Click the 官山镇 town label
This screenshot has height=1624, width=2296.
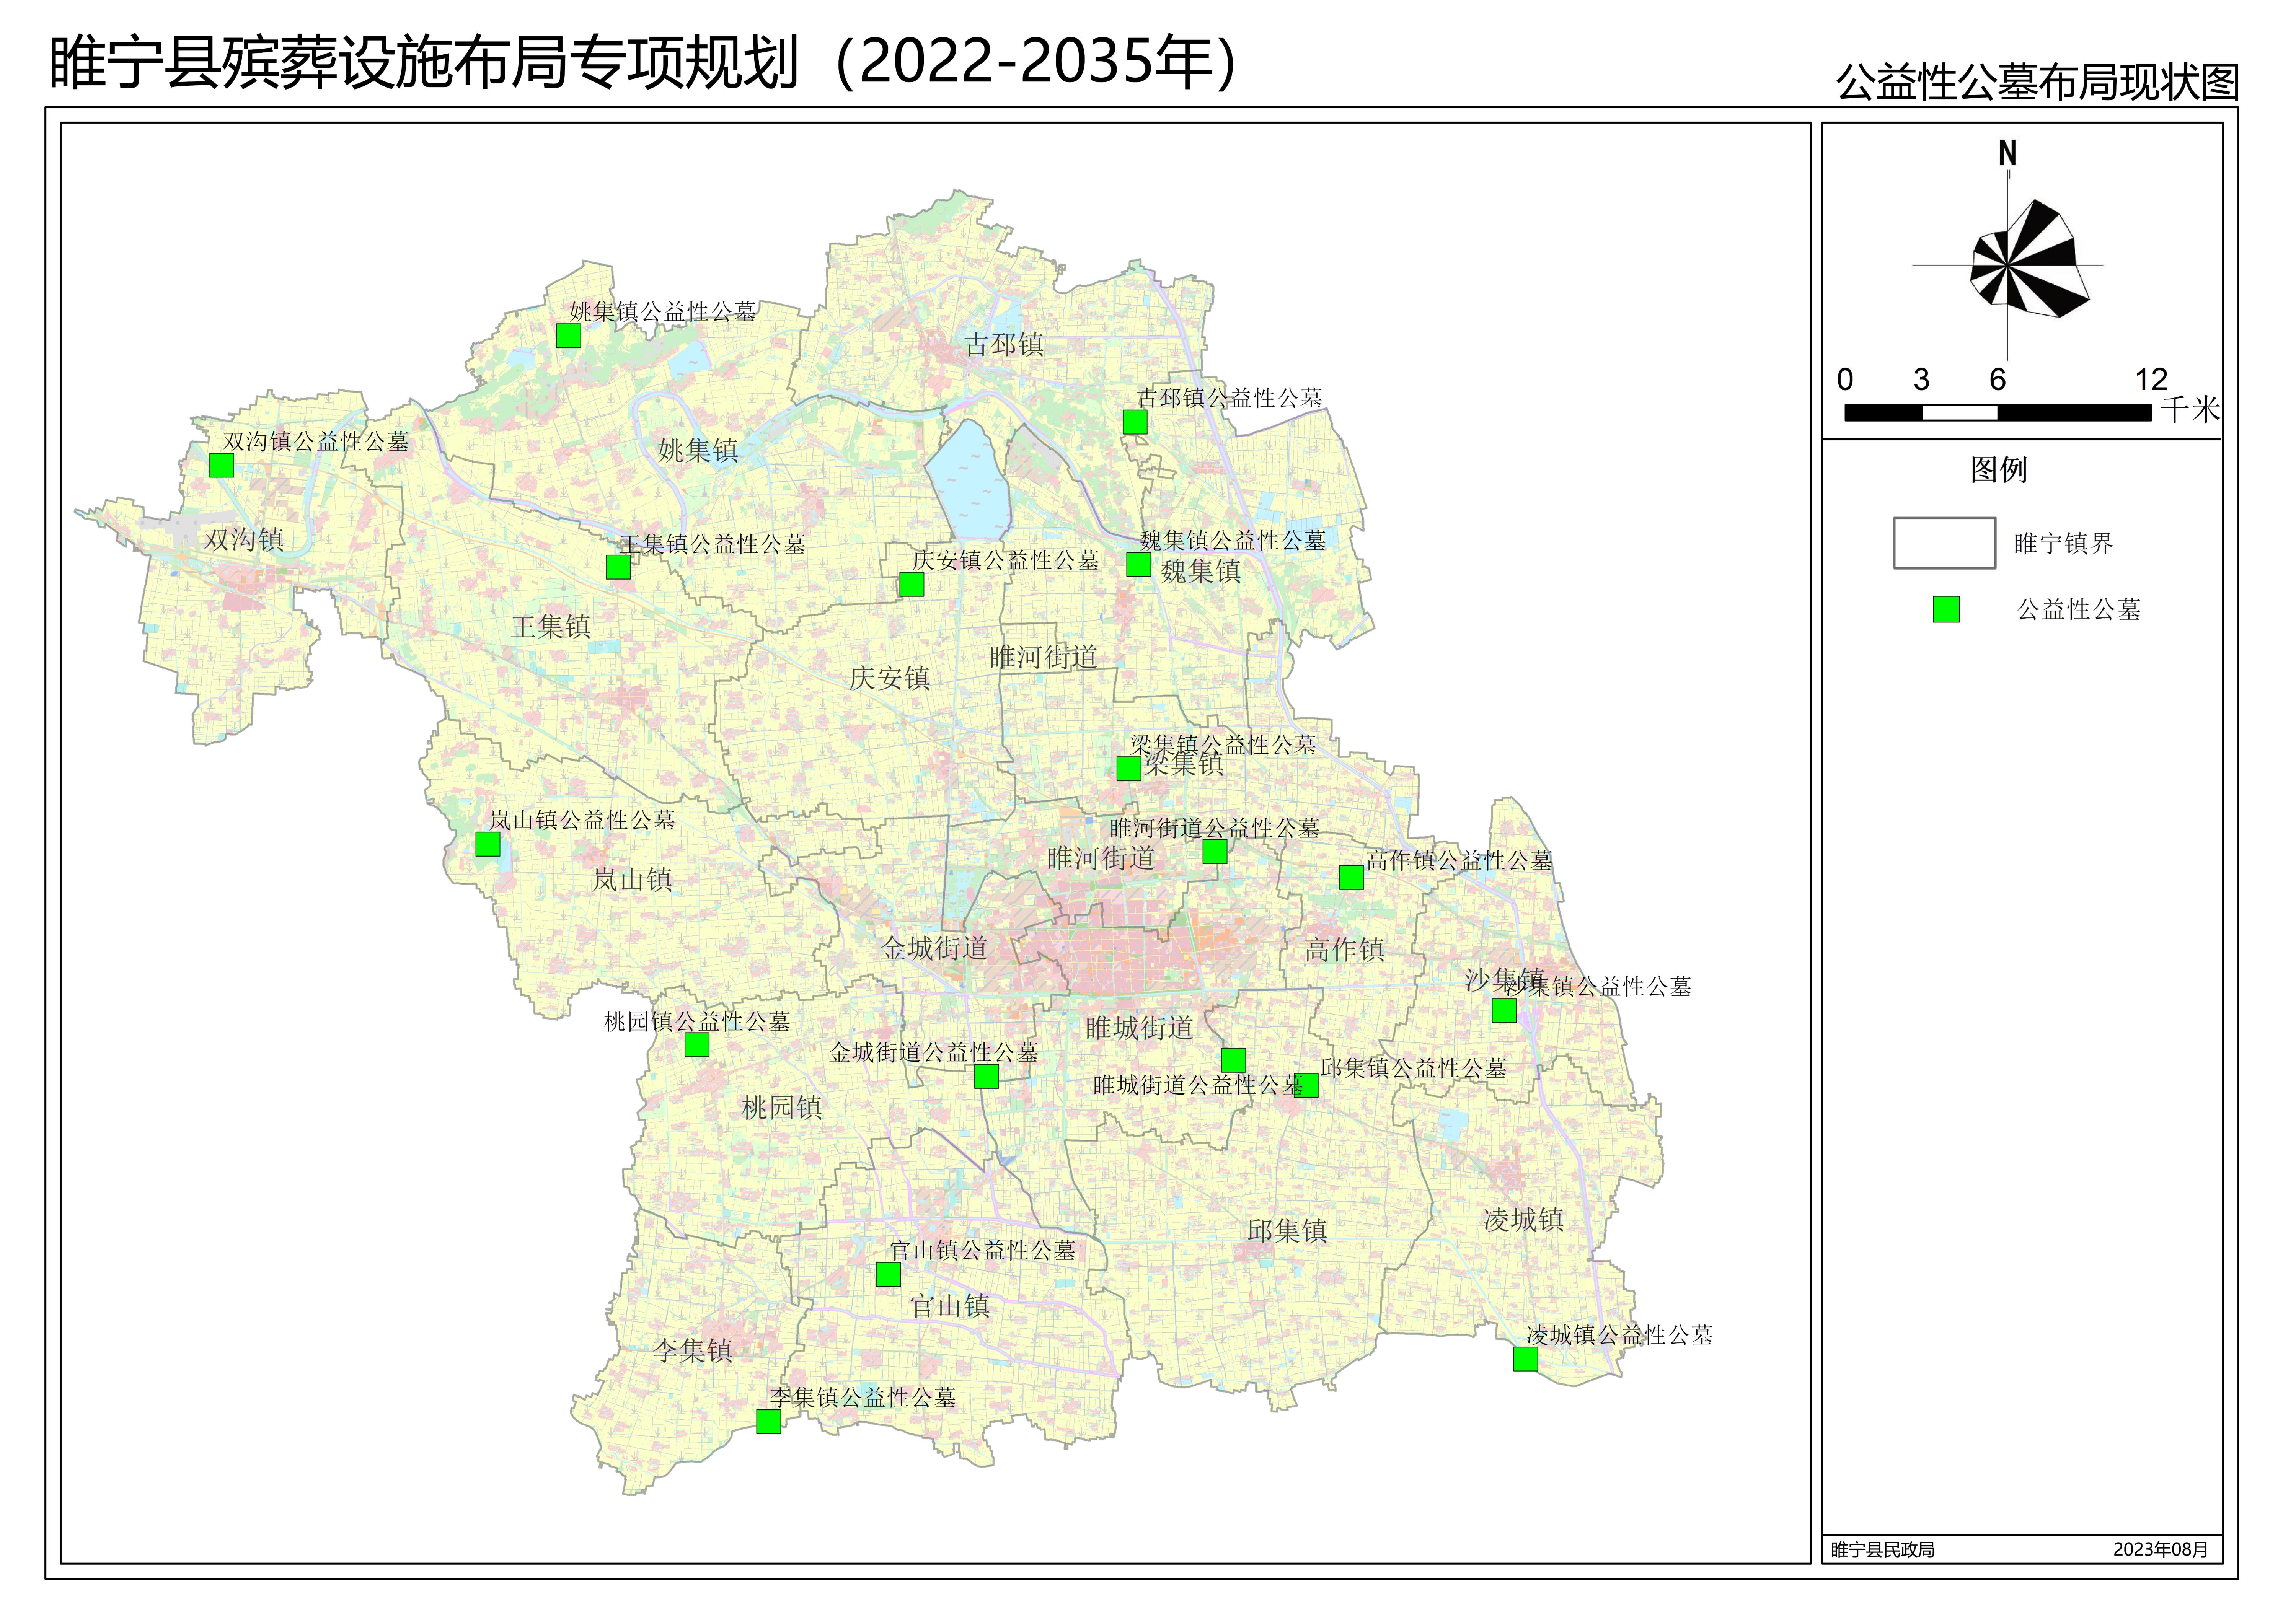coord(950,1307)
